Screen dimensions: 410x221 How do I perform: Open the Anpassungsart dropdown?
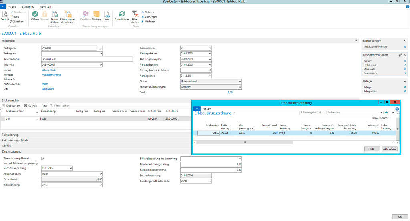(x=100, y=174)
